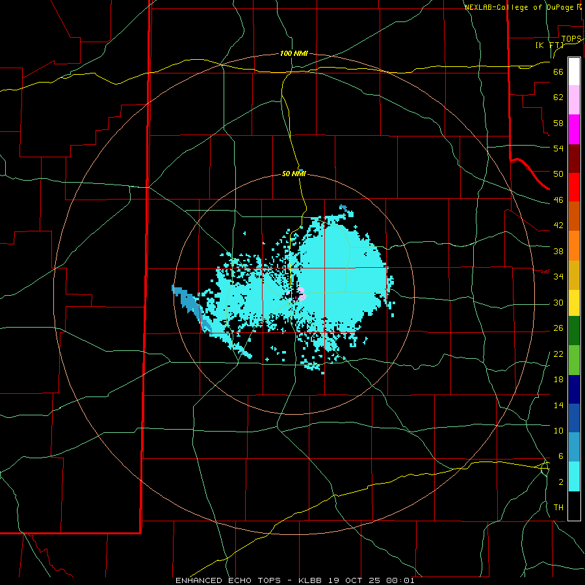Click the cyan swatch in the legend
Image resolution: width=585 pixels, height=585 pixels.
pyautogui.click(x=574, y=476)
